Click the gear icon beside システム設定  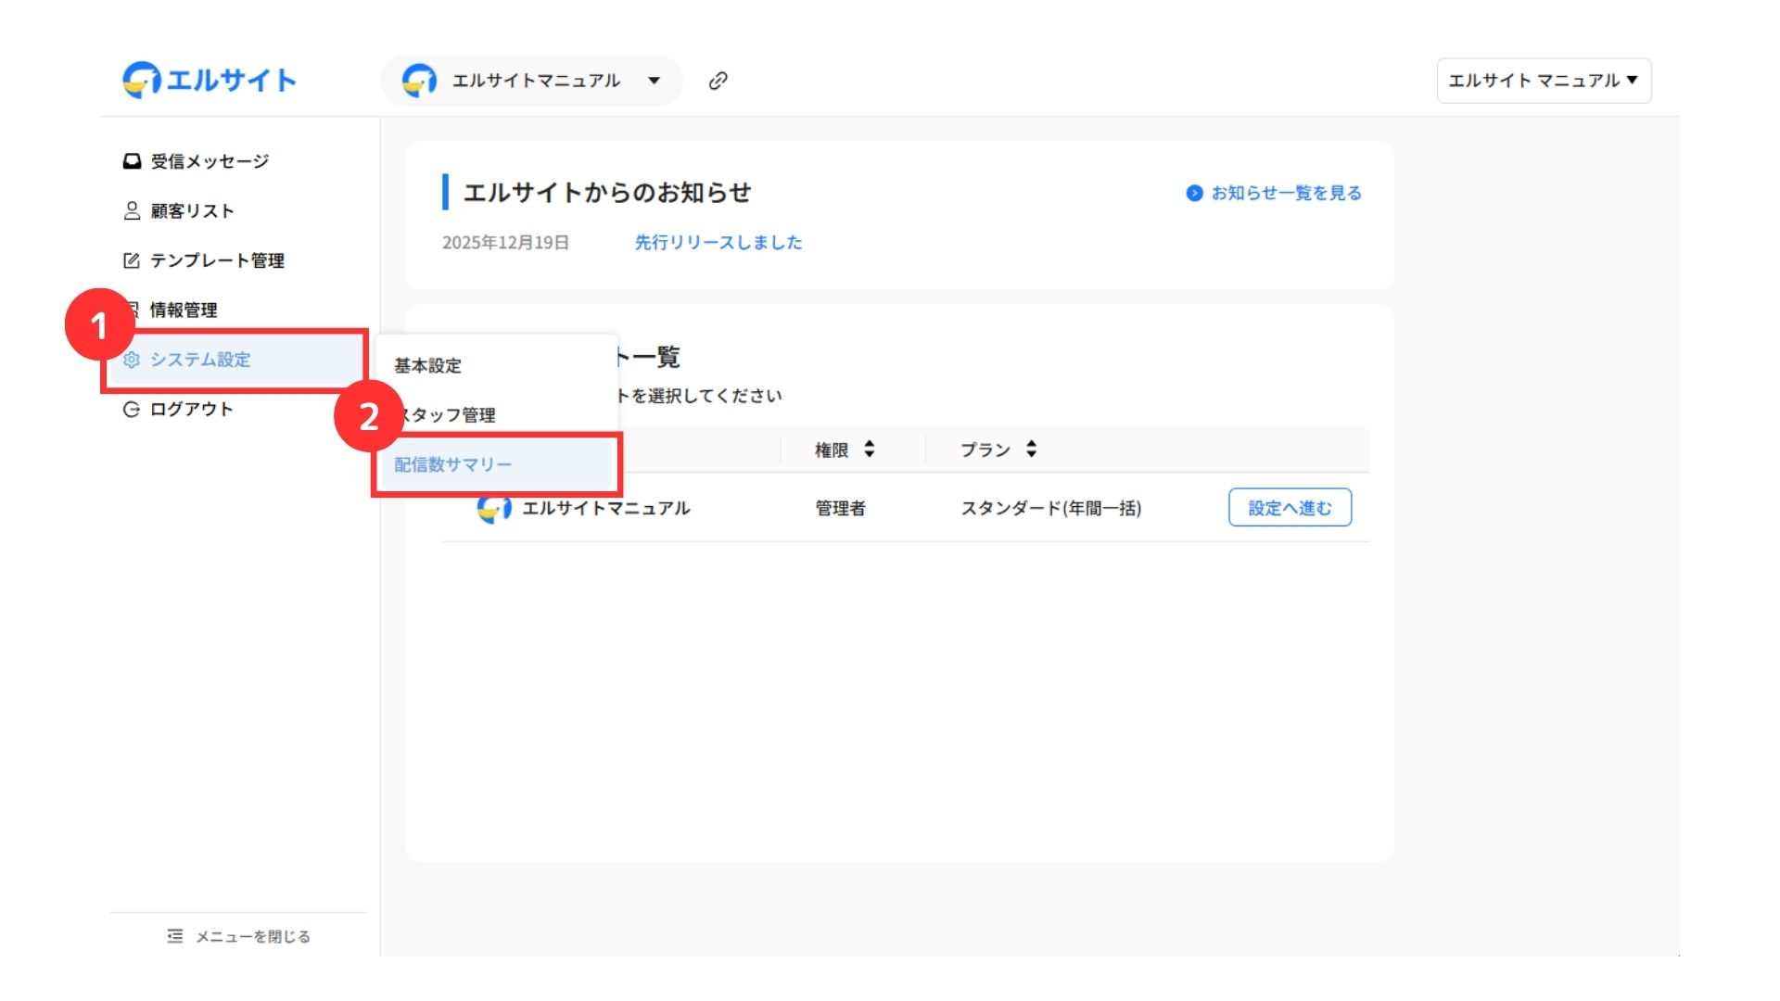pyautogui.click(x=132, y=360)
